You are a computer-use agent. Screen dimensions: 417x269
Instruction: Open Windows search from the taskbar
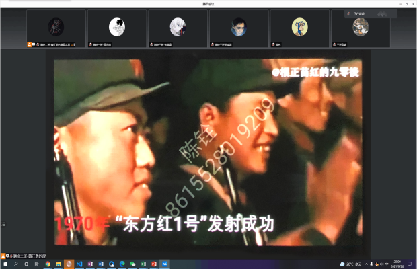[x=16, y=264]
